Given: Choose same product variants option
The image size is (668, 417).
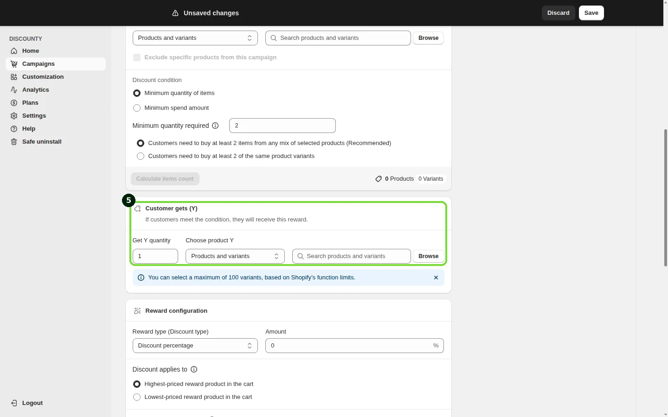Looking at the screenshot, I should click(141, 156).
